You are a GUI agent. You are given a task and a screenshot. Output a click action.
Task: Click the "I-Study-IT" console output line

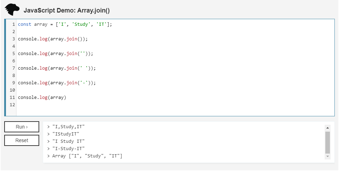[68, 148]
